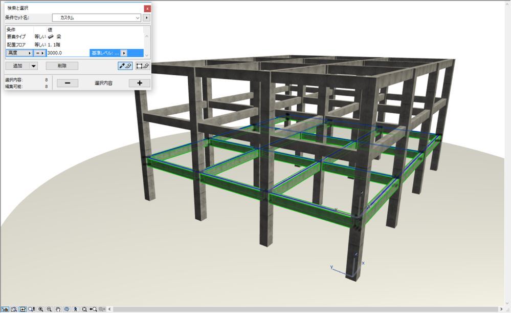The height and width of the screenshot is (313, 511).
Task: Click the grayed-out next zoom icon
Action: [x=102, y=309]
